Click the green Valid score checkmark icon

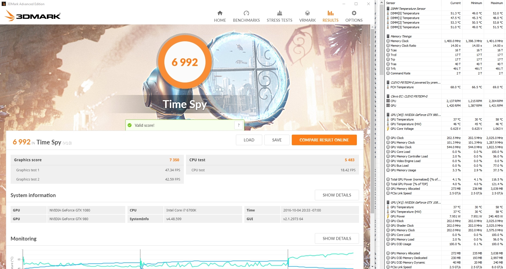pos(130,125)
